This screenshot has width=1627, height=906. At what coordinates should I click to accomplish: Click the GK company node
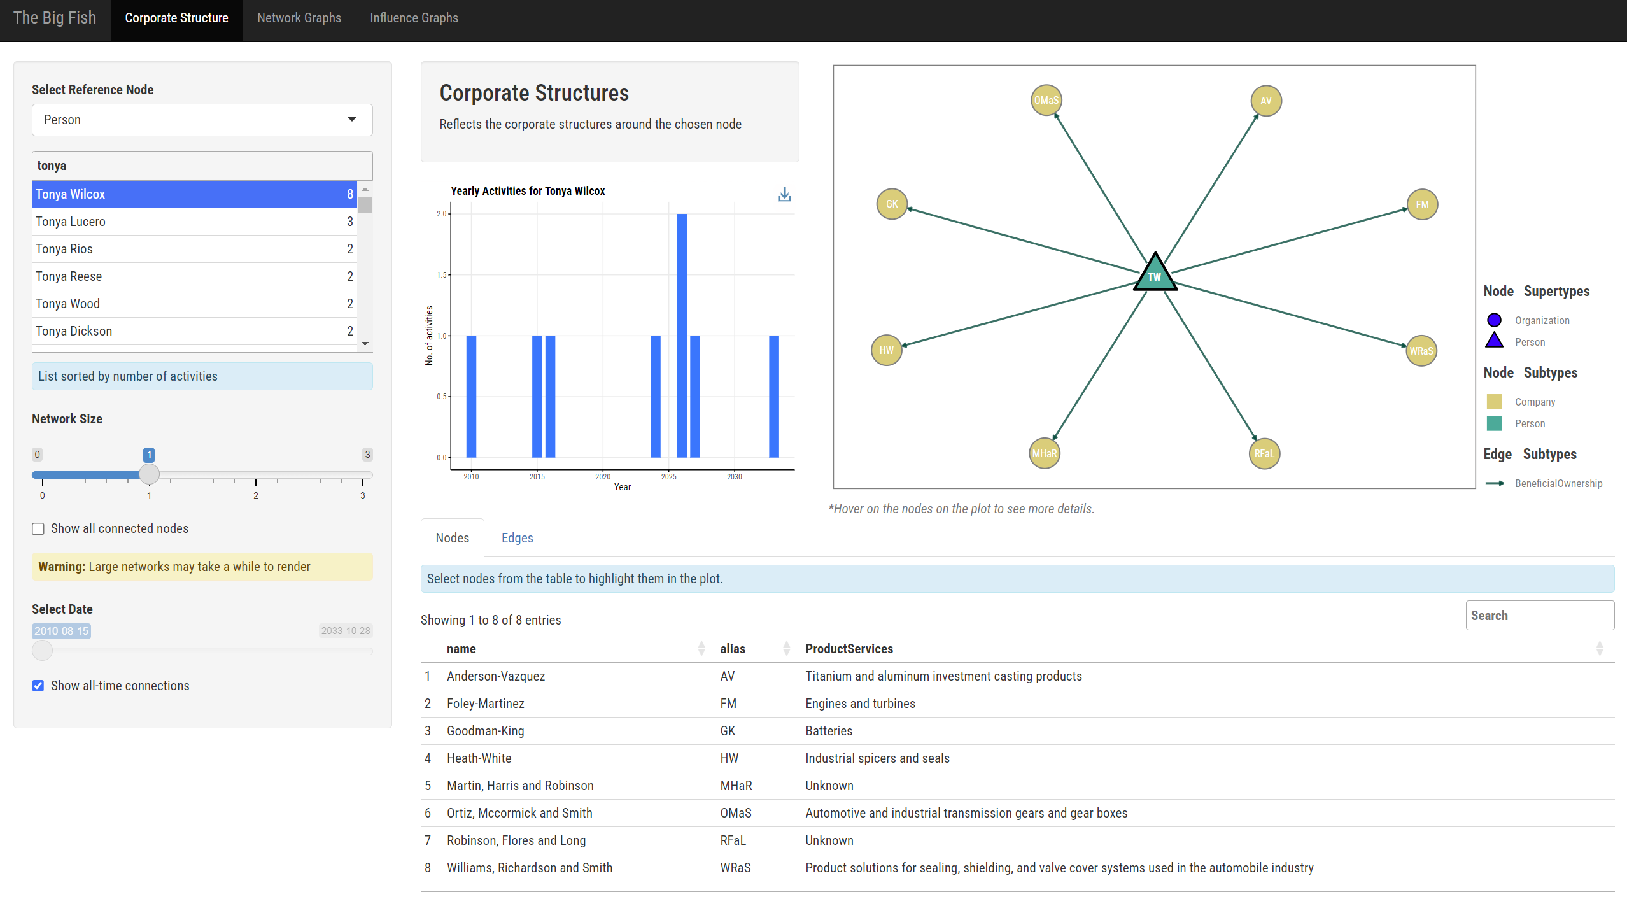pyautogui.click(x=891, y=204)
